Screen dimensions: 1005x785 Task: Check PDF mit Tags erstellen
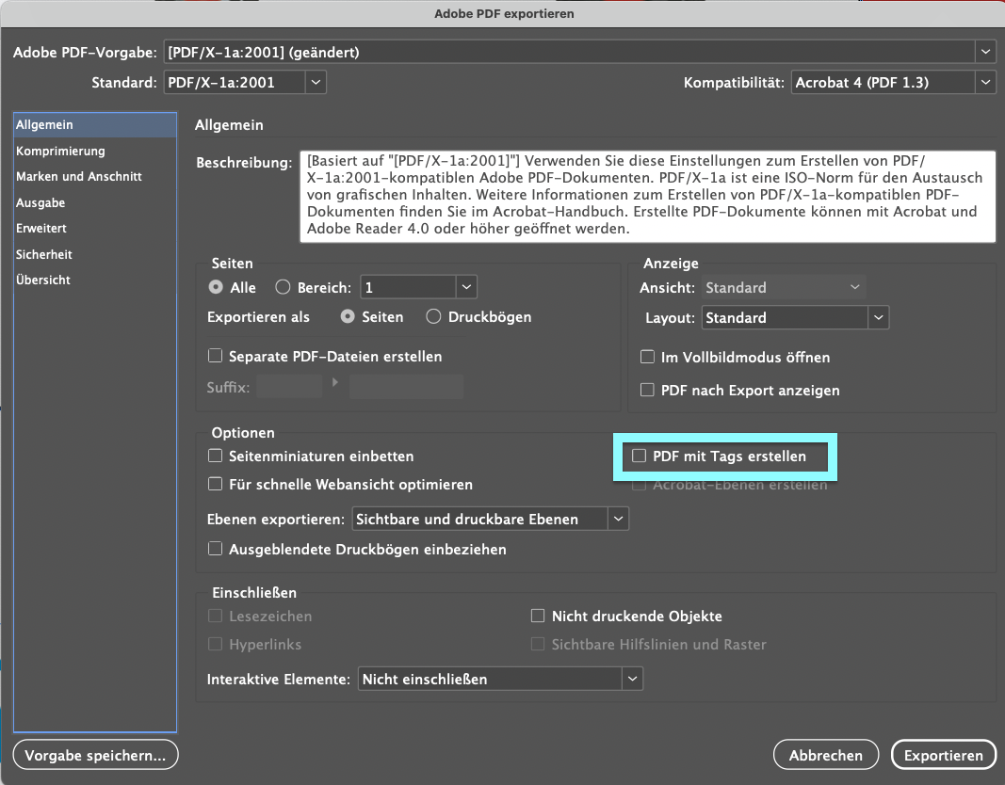tap(639, 456)
